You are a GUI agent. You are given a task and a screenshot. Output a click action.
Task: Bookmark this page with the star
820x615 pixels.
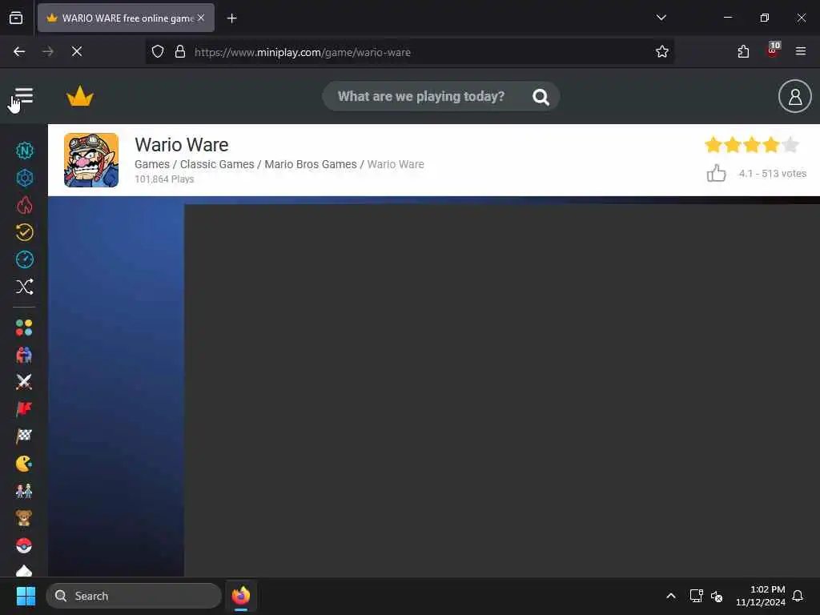(x=662, y=52)
